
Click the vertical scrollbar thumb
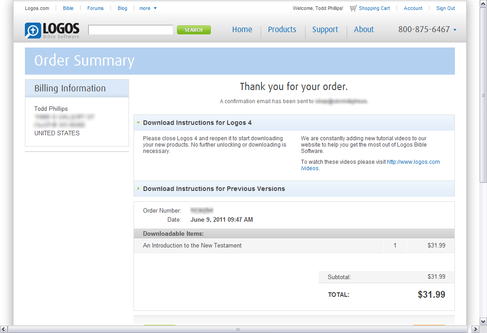(483, 95)
